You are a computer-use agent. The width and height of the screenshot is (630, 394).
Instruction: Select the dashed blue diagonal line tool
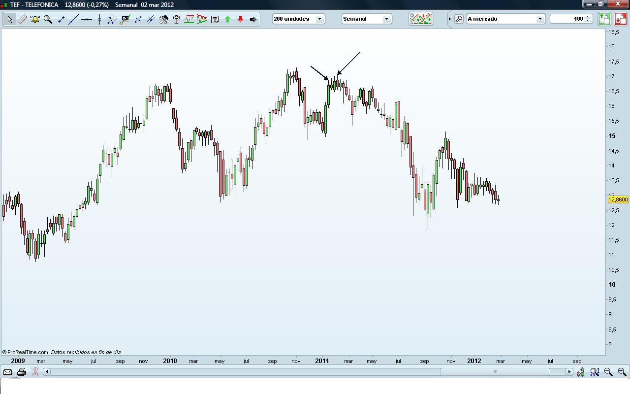click(138, 19)
